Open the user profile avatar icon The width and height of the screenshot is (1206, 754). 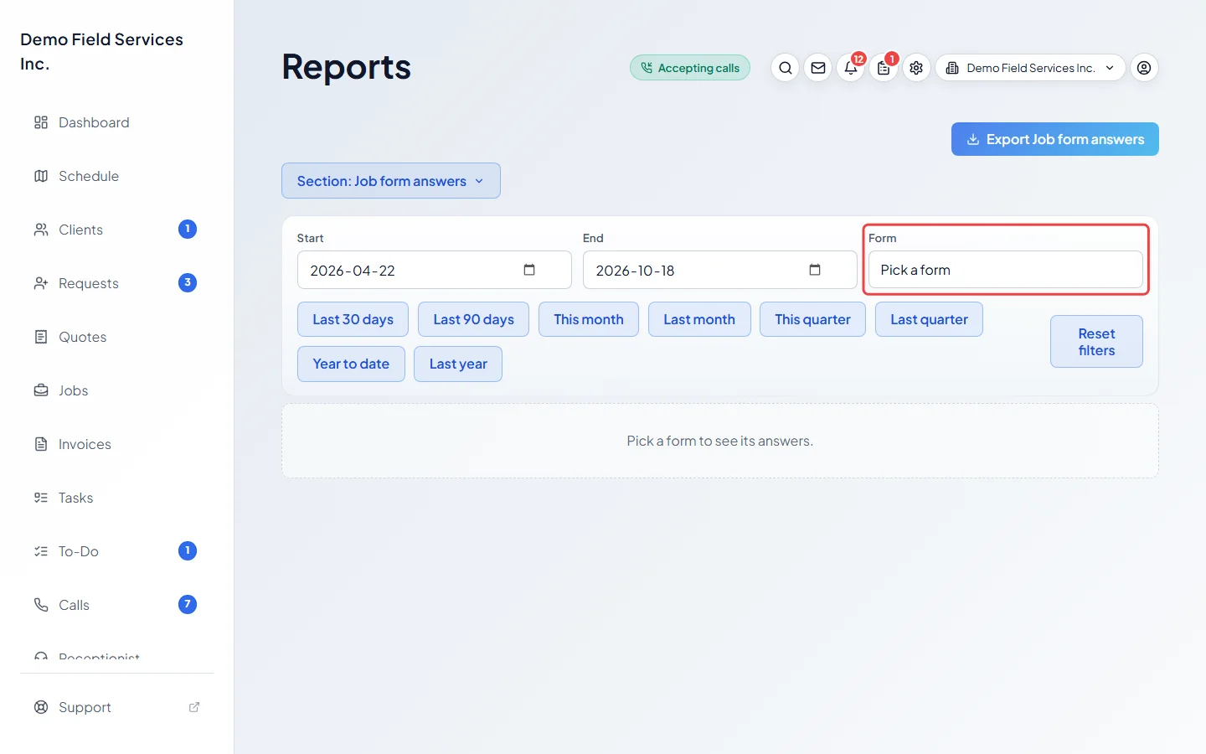pyautogui.click(x=1144, y=68)
